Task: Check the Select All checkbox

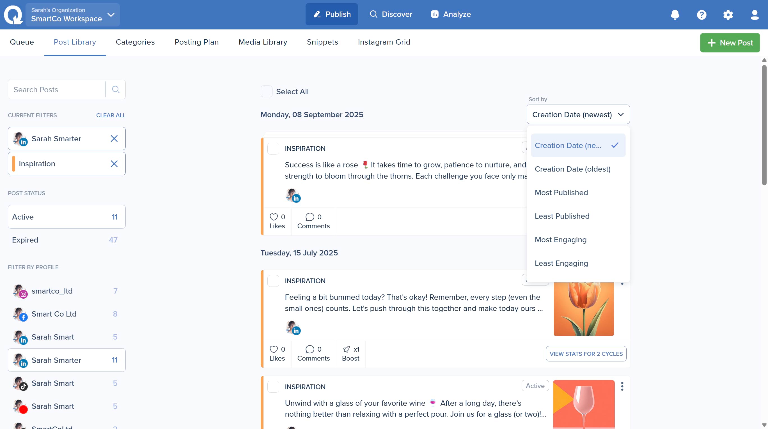Action: point(266,91)
